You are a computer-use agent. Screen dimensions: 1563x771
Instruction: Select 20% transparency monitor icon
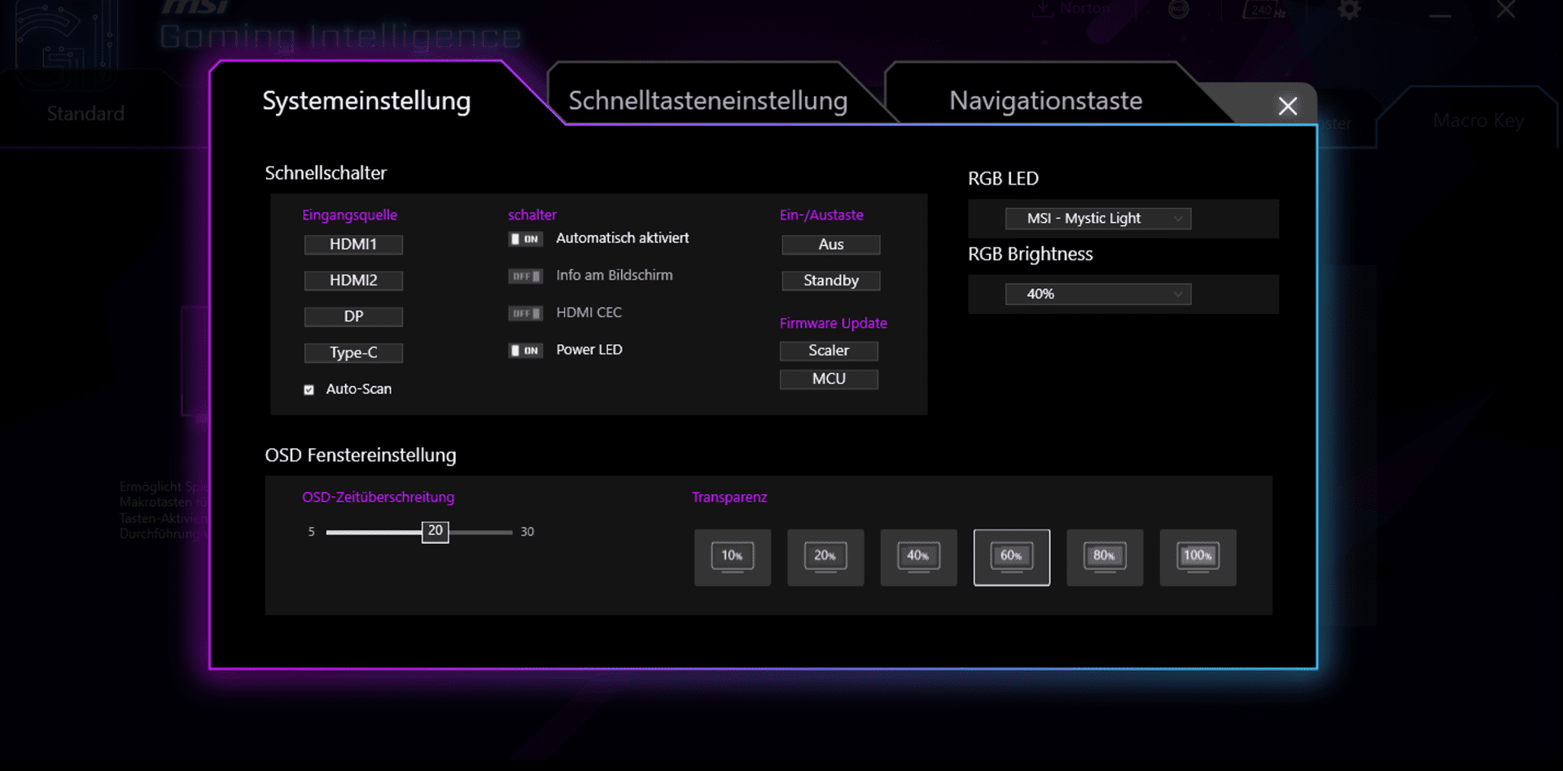[825, 557]
